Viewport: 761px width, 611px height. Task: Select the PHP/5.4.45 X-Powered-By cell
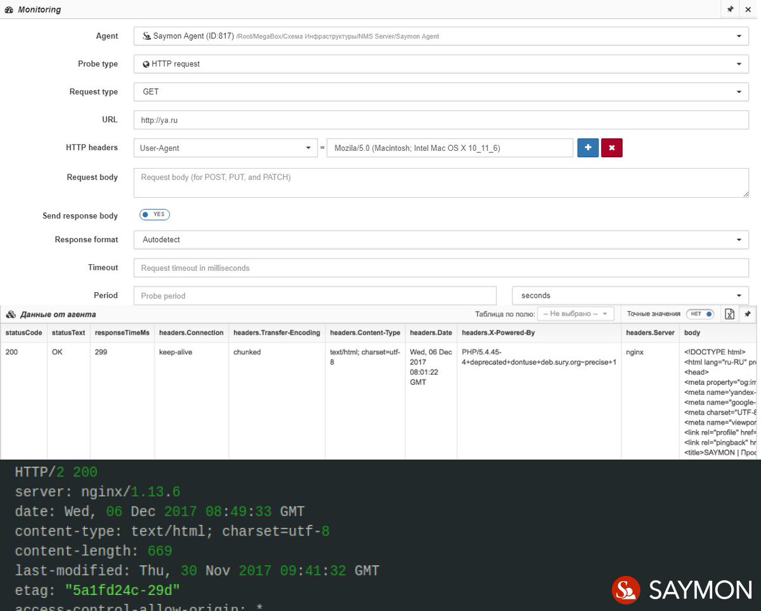[x=539, y=401]
